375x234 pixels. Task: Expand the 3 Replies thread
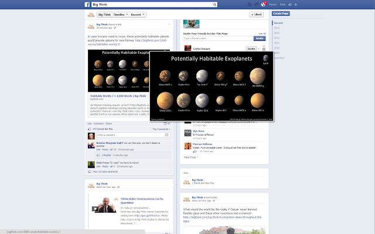(107, 155)
